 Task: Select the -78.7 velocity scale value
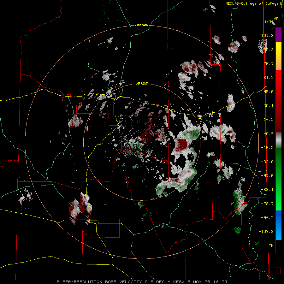click(267, 204)
